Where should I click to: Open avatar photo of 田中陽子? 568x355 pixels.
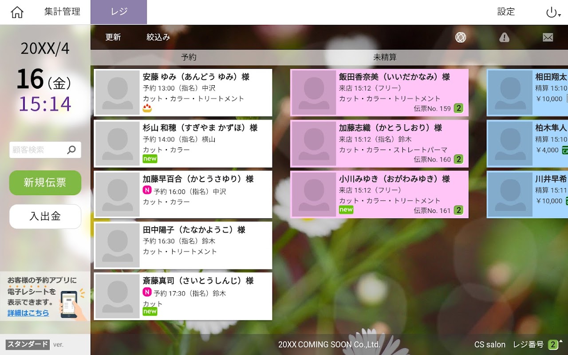(x=118, y=245)
